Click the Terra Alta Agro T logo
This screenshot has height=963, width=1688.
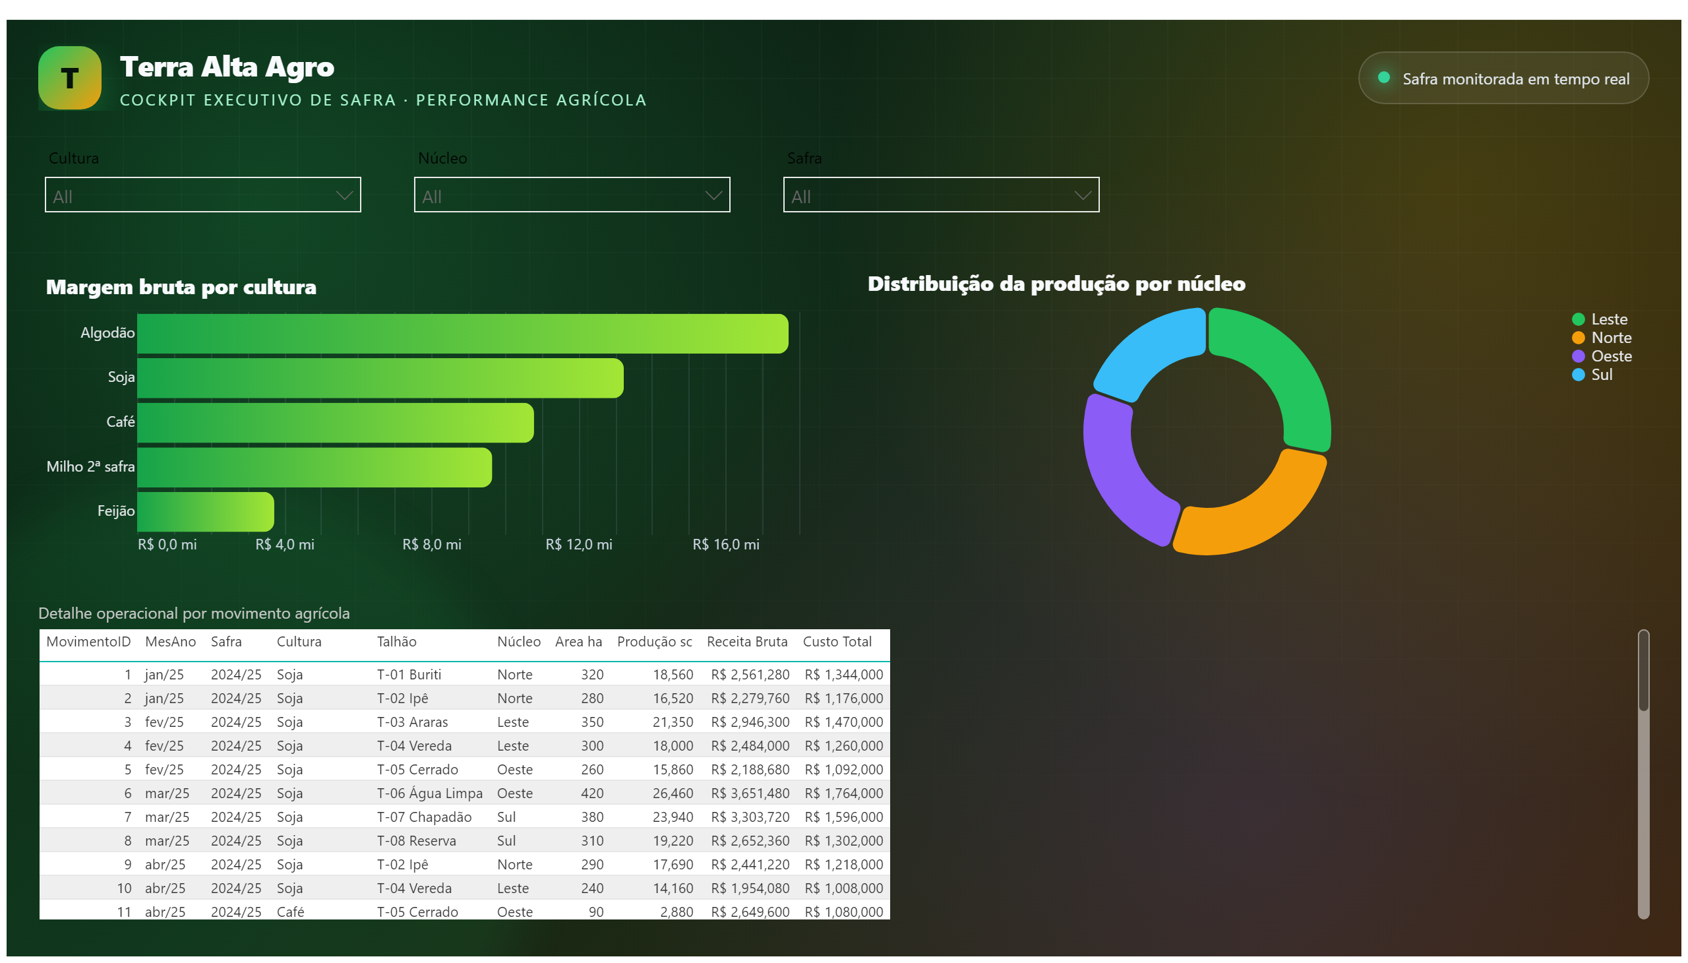click(69, 78)
